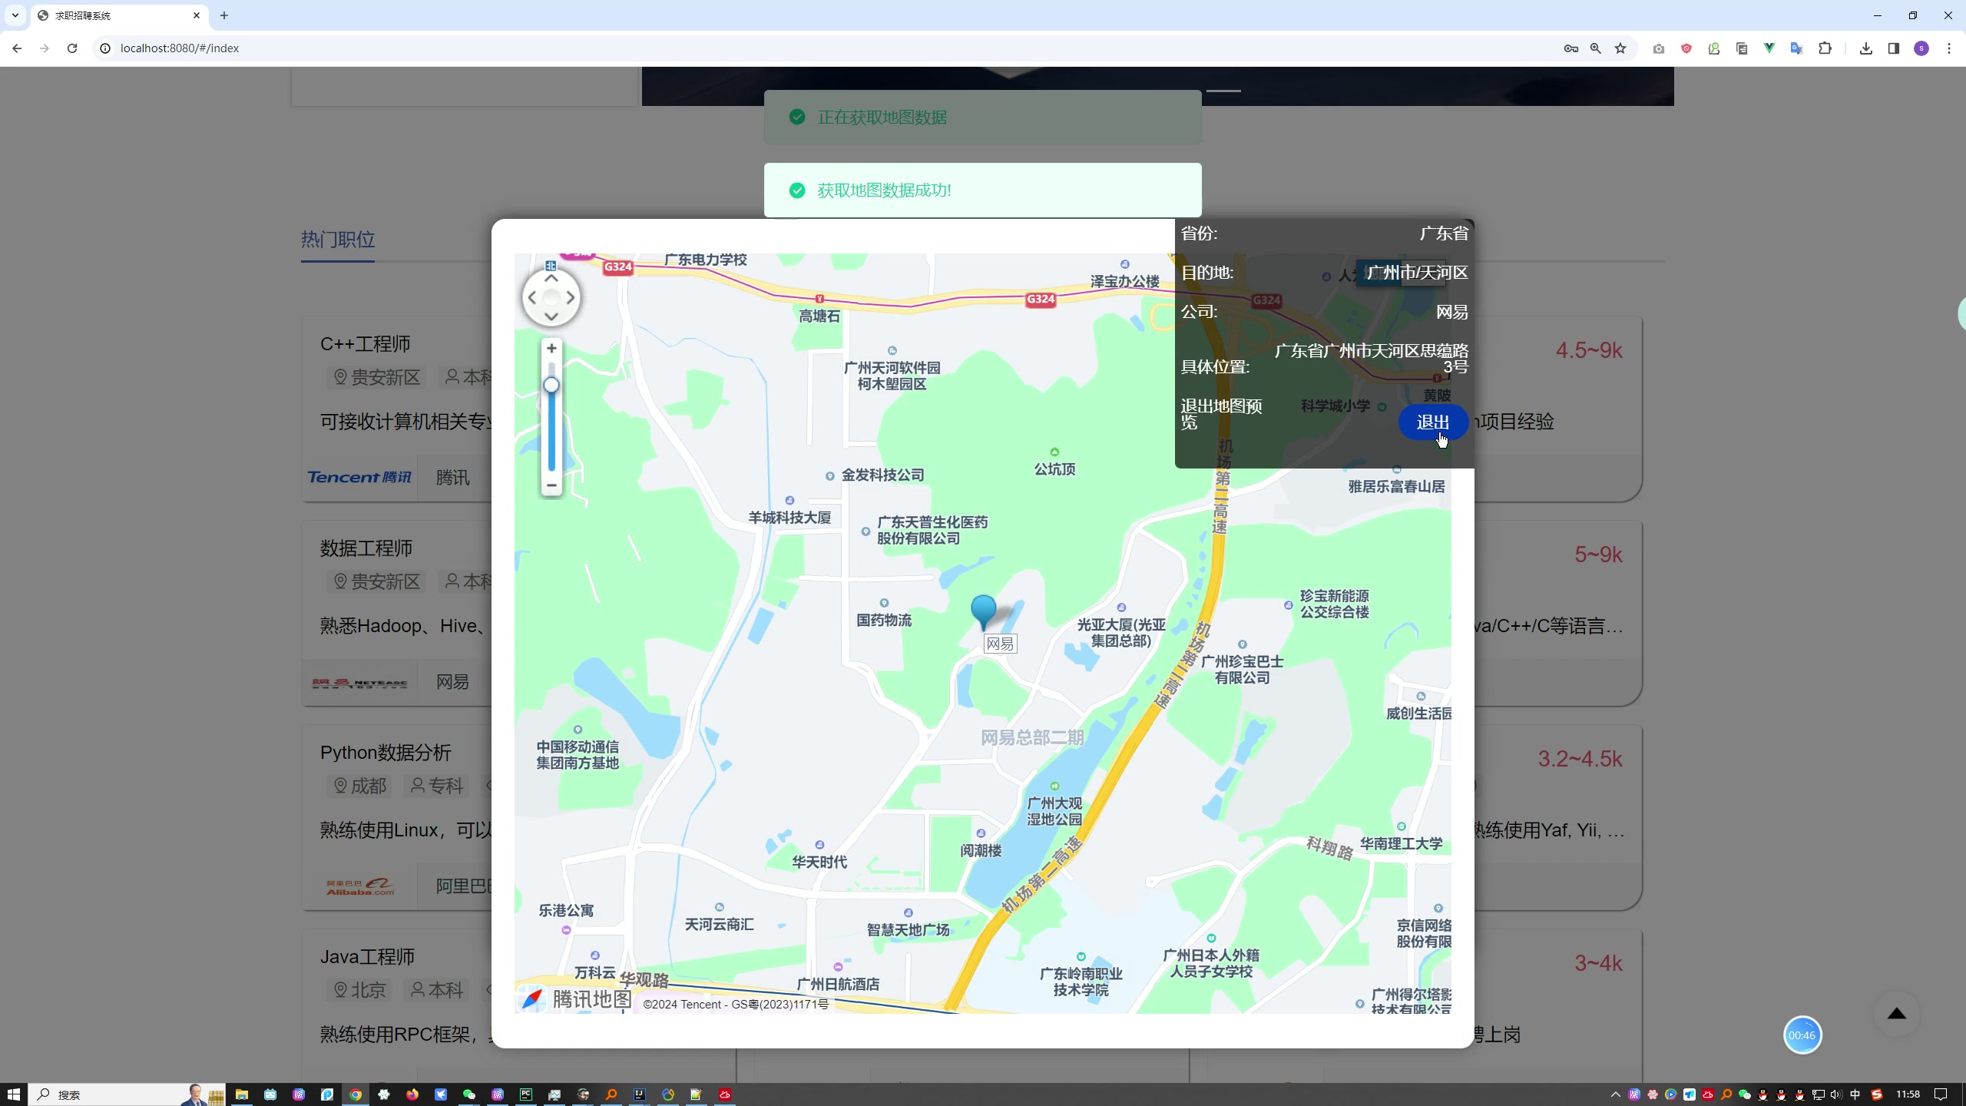Open the C++工程师 job card title
Screen dimensions: 1966x1106
tap(366, 344)
